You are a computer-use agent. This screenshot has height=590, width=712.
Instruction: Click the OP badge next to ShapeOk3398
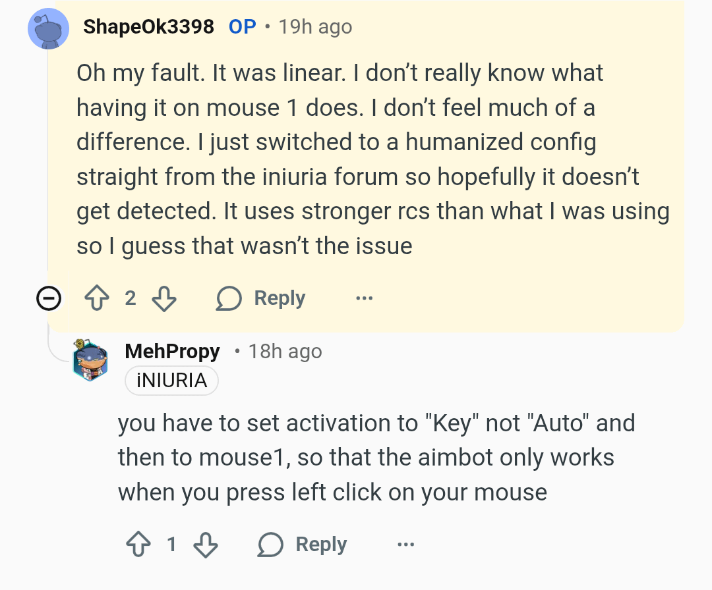point(242,27)
